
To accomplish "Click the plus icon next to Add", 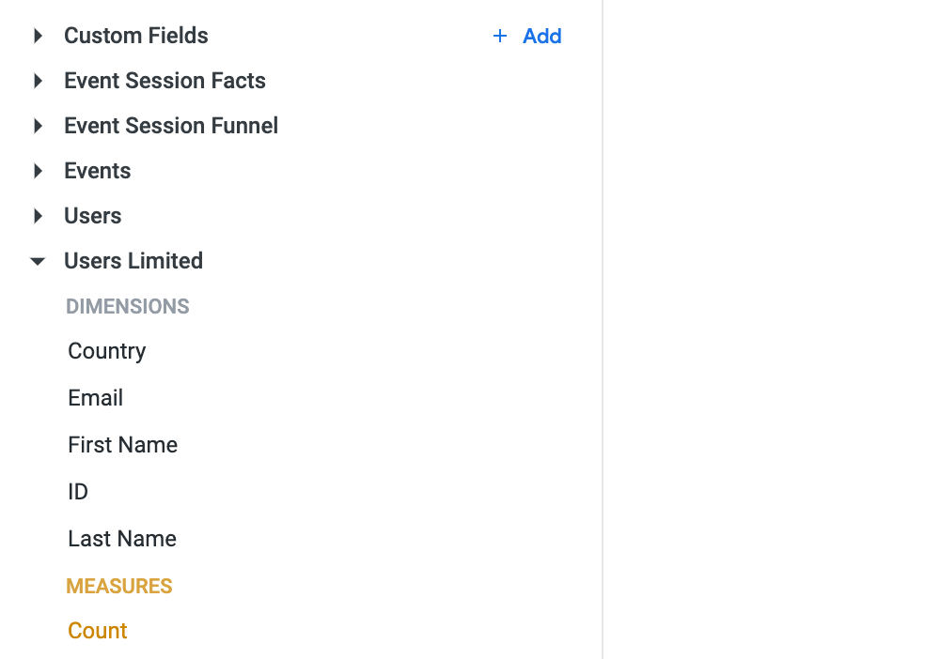I will tap(499, 36).
